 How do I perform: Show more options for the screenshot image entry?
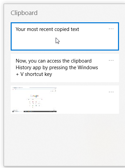point(111,92)
